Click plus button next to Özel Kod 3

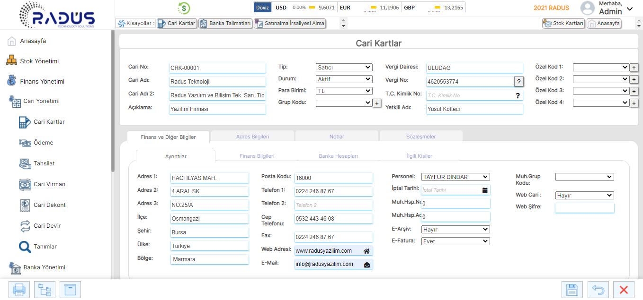click(634, 91)
